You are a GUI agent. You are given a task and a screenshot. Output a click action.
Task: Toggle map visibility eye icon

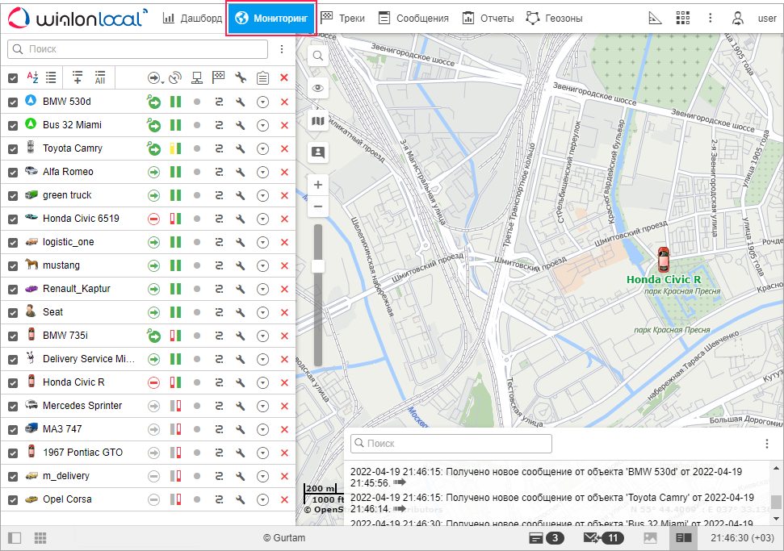click(x=318, y=88)
